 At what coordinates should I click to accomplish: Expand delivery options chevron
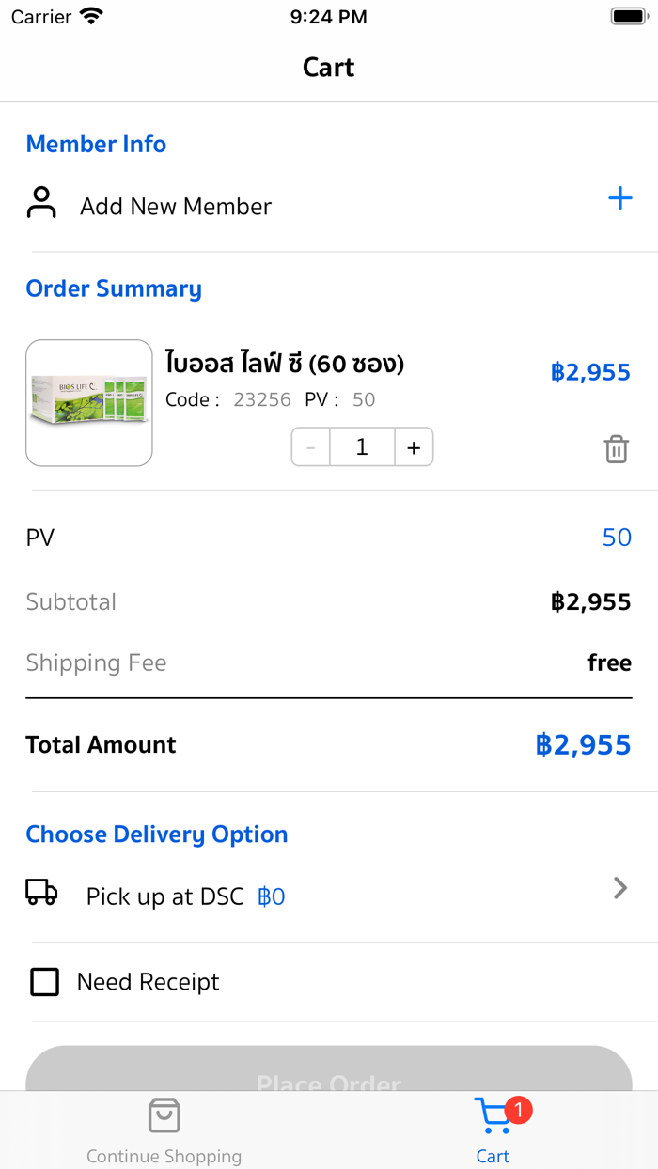pyautogui.click(x=619, y=888)
